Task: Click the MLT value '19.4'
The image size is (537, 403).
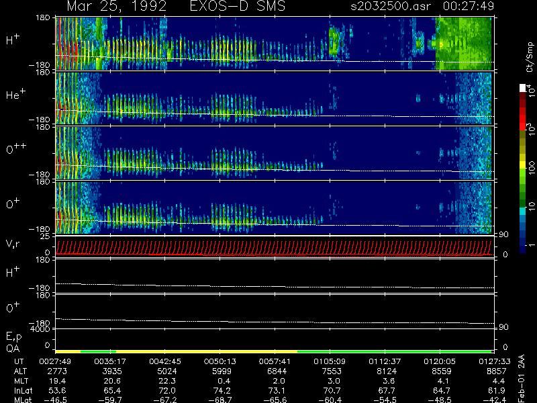Action: pyautogui.click(x=59, y=381)
